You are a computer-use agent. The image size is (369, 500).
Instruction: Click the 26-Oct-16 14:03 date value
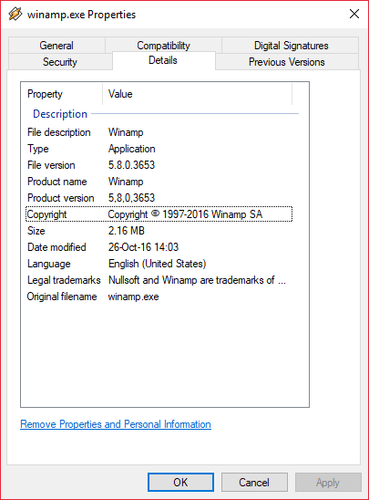(143, 247)
